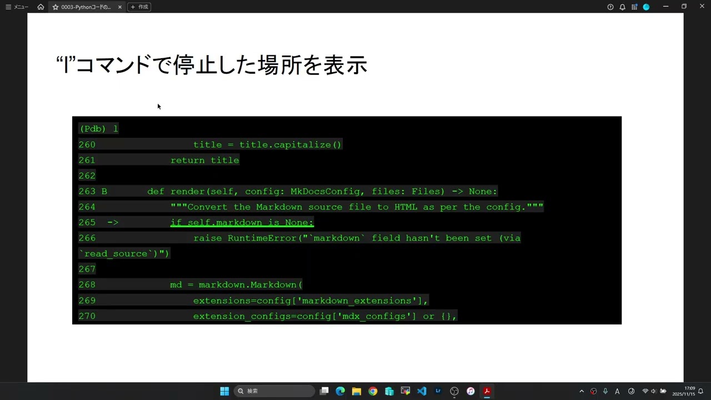Open Task View on the taskbar
Viewport: 711px width, 400px height.
pos(324,391)
